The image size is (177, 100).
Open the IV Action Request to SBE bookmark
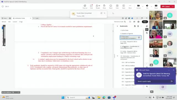pyautogui.click(x=129, y=42)
